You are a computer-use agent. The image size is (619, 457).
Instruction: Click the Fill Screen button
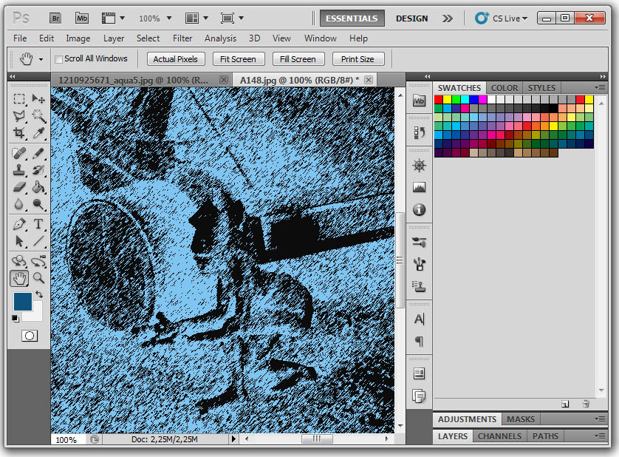(298, 59)
